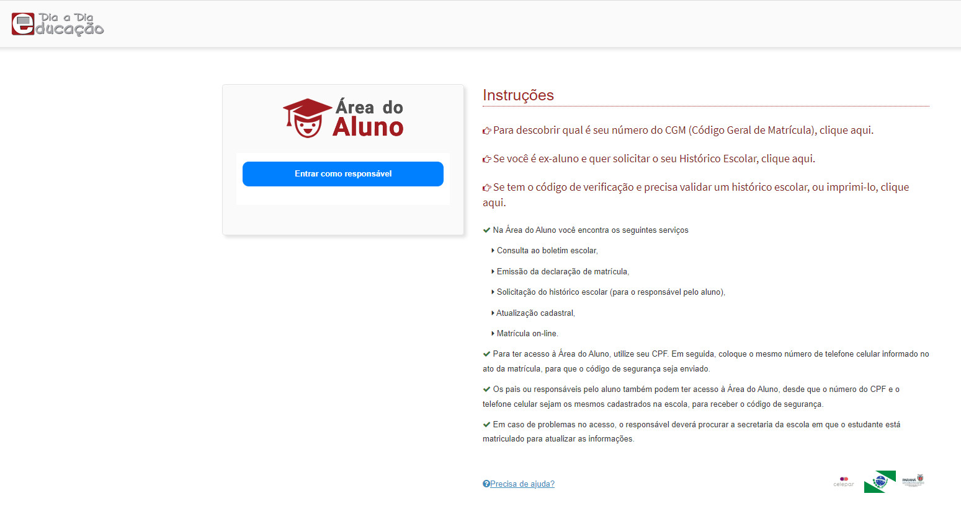Click the Celepar logo in footer
This screenshot has height=509, width=961.
(x=844, y=481)
